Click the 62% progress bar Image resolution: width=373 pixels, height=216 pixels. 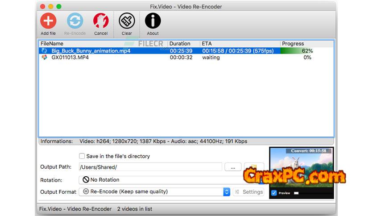(307, 51)
